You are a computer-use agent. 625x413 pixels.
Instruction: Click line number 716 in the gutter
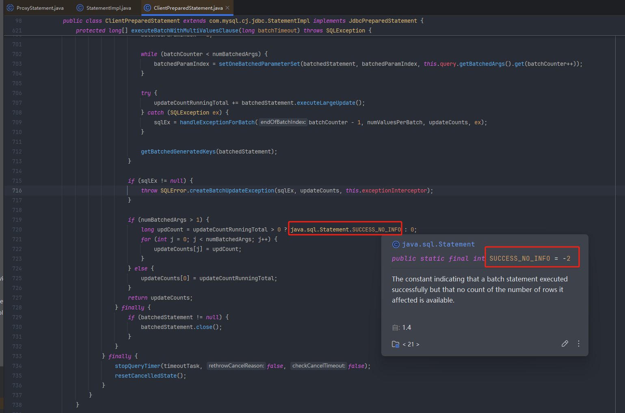[x=17, y=190]
